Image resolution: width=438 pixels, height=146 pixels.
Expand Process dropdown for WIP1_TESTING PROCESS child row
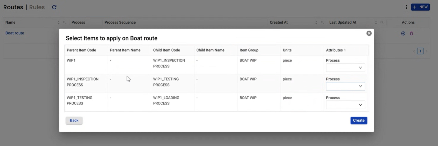[345, 87]
